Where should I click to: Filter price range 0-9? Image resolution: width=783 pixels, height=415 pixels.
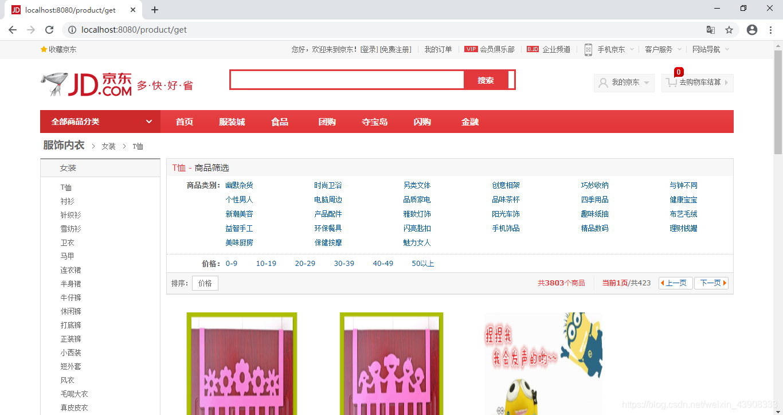[232, 264]
